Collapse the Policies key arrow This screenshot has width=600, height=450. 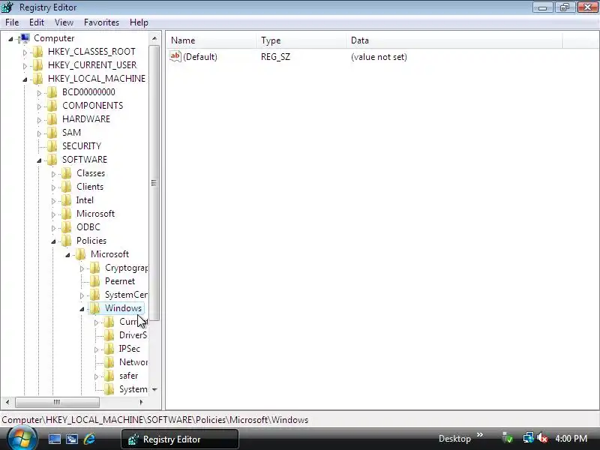[x=53, y=241]
